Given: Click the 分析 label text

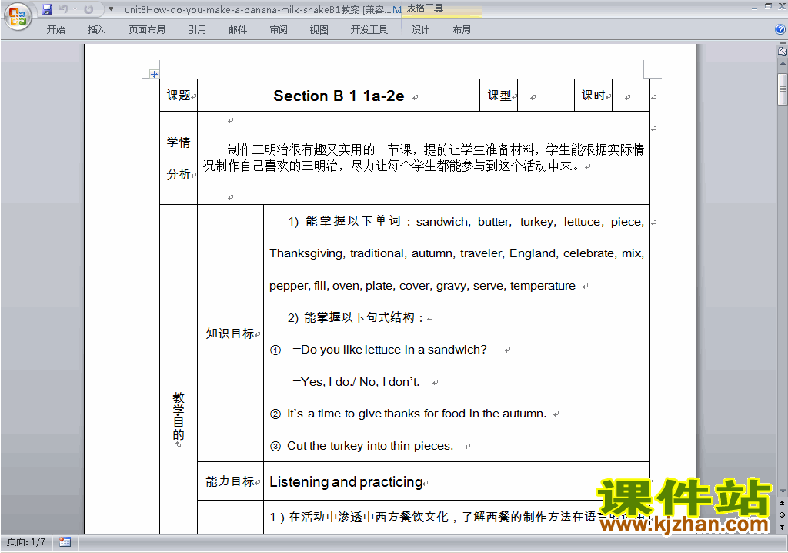Looking at the screenshot, I should [179, 174].
